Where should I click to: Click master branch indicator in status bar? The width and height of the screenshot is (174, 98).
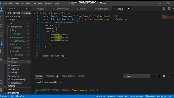pyautogui.click(x=4, y=96)
